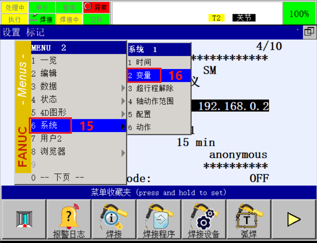Choose 4 轴动作范围 in 系统 submenu
Viewport: 317px width, 243px height.
pyautogui.click(x=159, y=101)
